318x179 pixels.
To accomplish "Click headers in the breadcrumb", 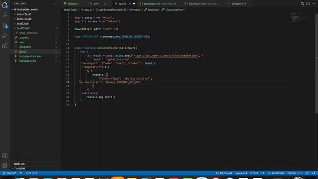I will point(153,10).
